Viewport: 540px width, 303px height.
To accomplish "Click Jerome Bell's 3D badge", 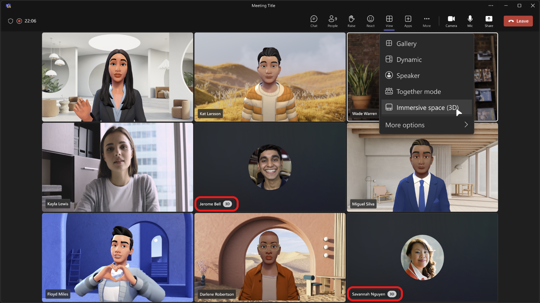I will 227,204.
